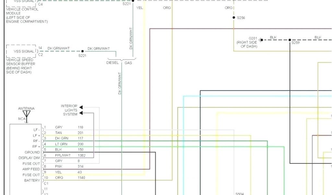This screenshot has height=195, width=332.
Task: Click the PNK 314 wire label
Action: click(69, 166)
